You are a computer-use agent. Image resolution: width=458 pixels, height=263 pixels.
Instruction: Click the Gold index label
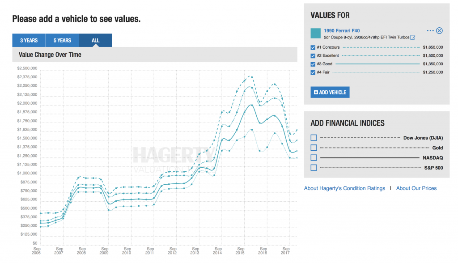point(437,148)
